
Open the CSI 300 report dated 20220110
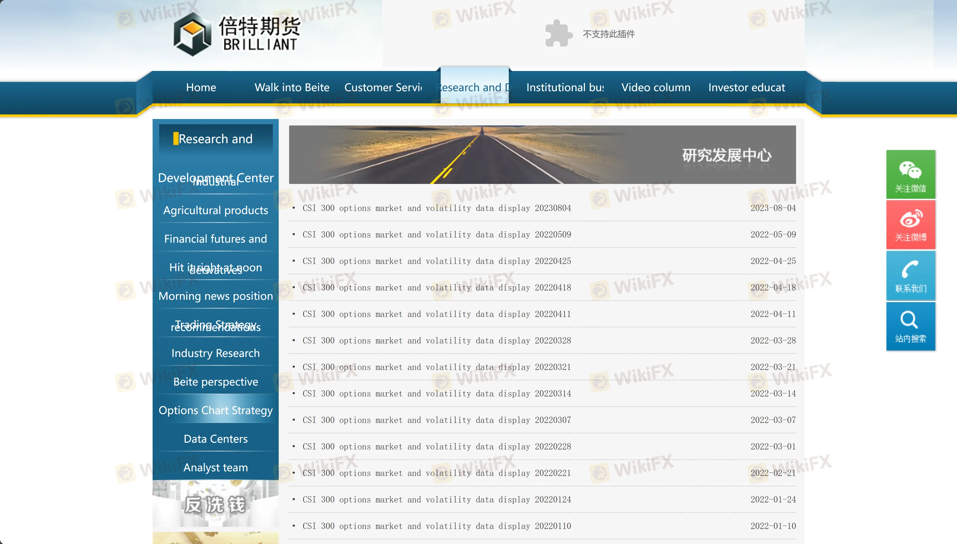tap(436, 526)
